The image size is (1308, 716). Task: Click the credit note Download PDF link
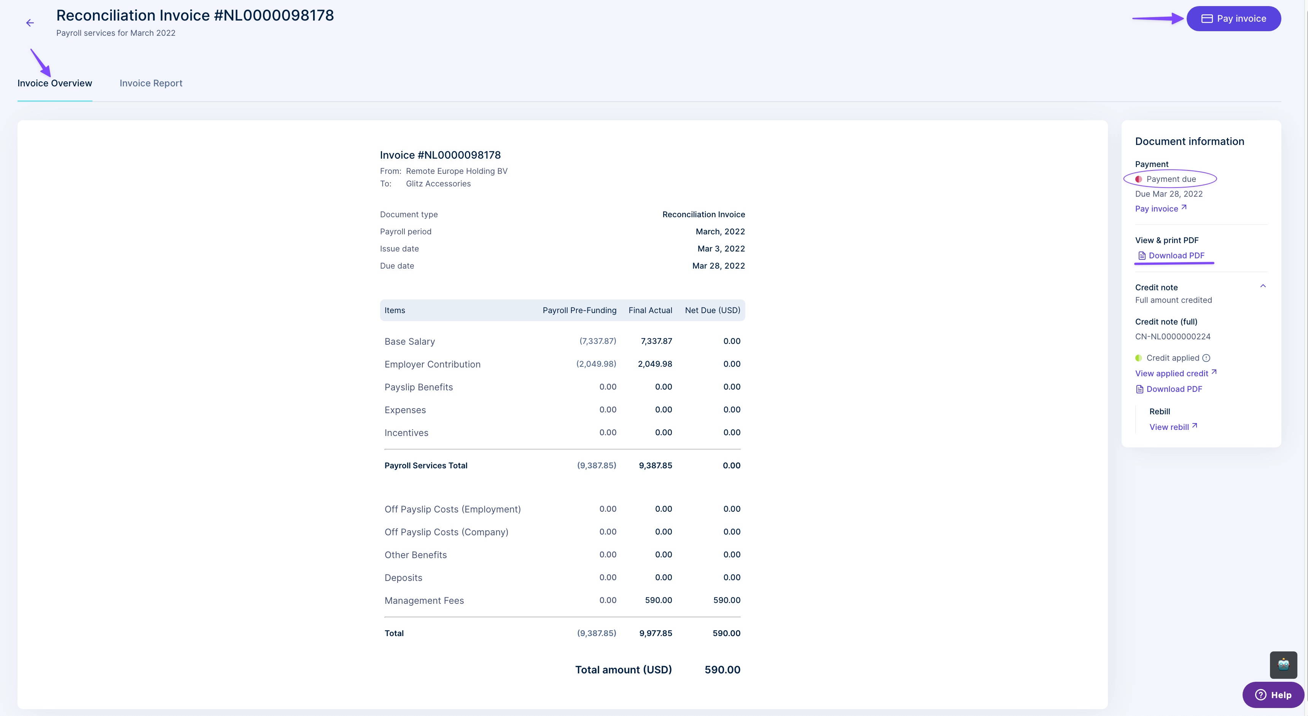pos(1174,389)
